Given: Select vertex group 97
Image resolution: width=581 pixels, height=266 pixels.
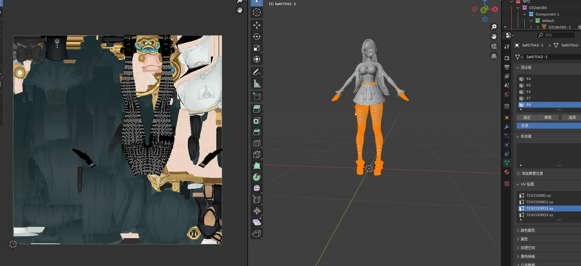Looking at the screenshot, I should pyautogui.click(x=550, y=98).
